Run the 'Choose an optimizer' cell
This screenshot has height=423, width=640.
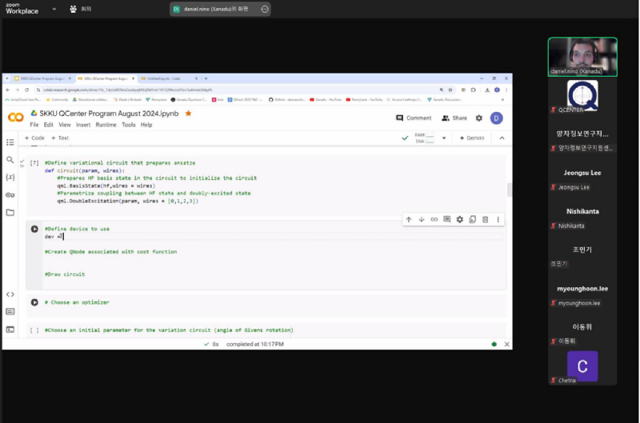point(34,302)
